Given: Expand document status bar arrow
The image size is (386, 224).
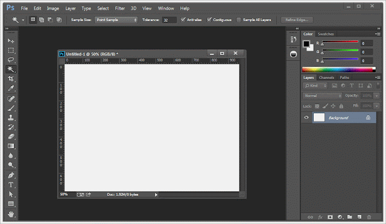Looking at the screenshot, I should pos(156,194).
